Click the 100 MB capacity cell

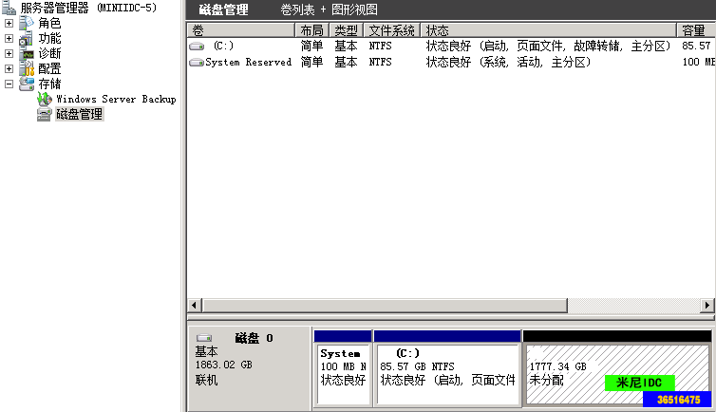tap(699, 62)
